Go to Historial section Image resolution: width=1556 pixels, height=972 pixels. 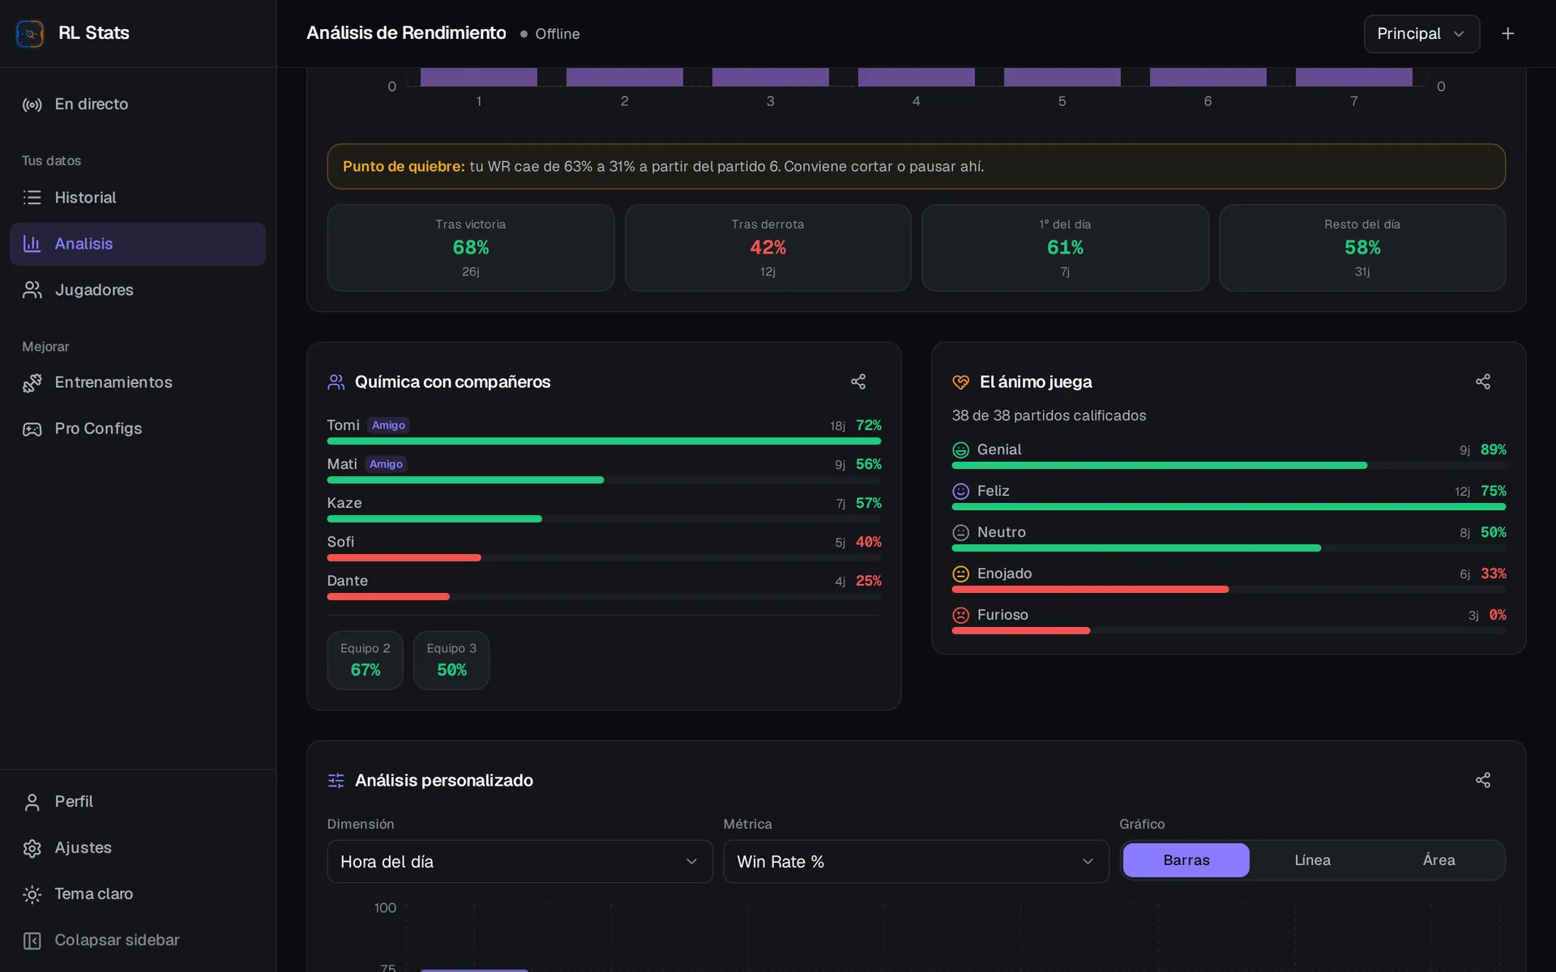(138, 198)
